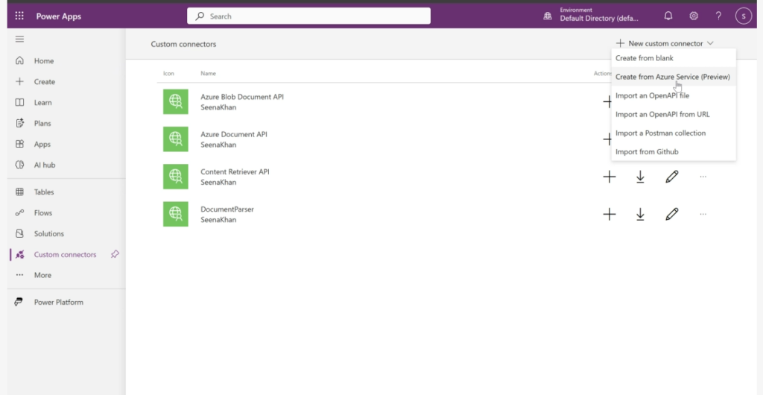Viewport: 763px width, 395px height.
Task: Download the Content Retriever API connector
Action: [640, 177]
